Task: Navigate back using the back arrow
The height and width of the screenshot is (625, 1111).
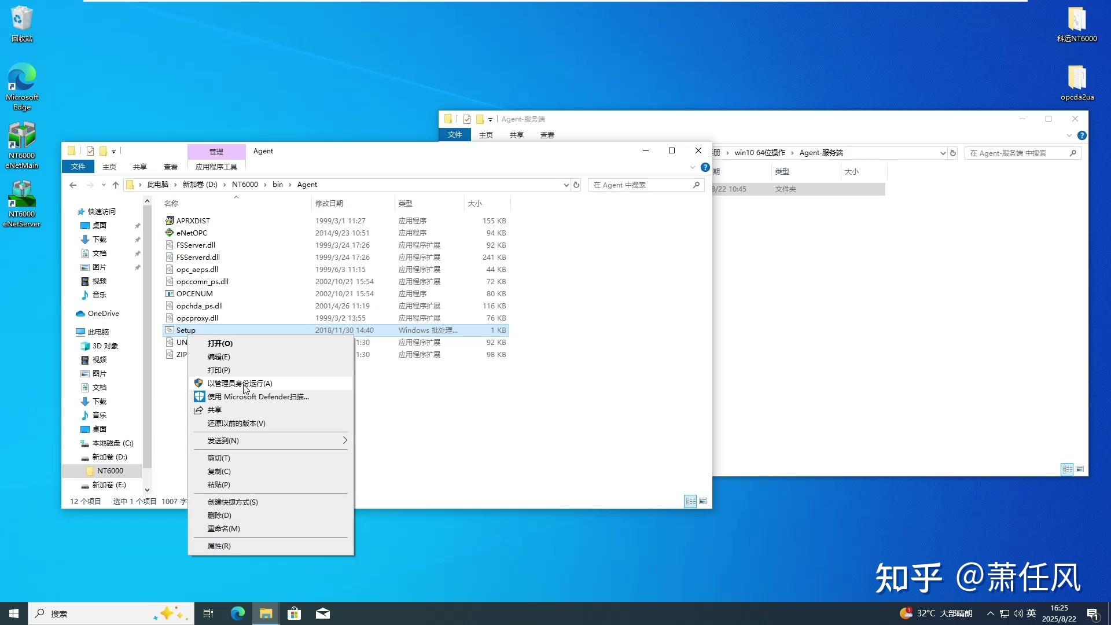Action: click(73, 185)
